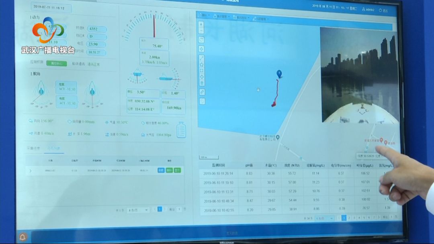
Task: Click the trash delete tool on the map
Action: [x=202, y=83]
